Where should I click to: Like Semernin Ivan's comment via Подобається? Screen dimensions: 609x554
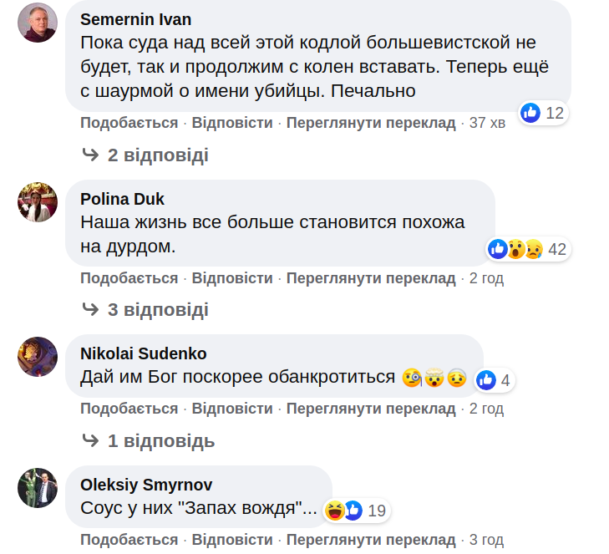tap(129, 123)
